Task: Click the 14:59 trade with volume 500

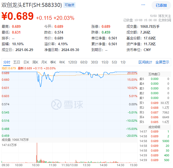Action: [154, 160]
